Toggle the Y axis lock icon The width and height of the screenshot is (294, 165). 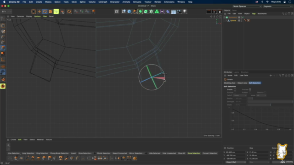pyautogui.click(x=81, y=11)
